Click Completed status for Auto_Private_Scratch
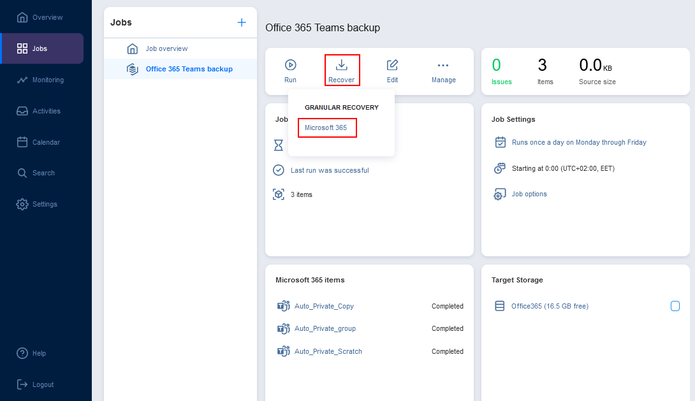Image resolution: width=695 pixels, height=401 pixels. 447,351
